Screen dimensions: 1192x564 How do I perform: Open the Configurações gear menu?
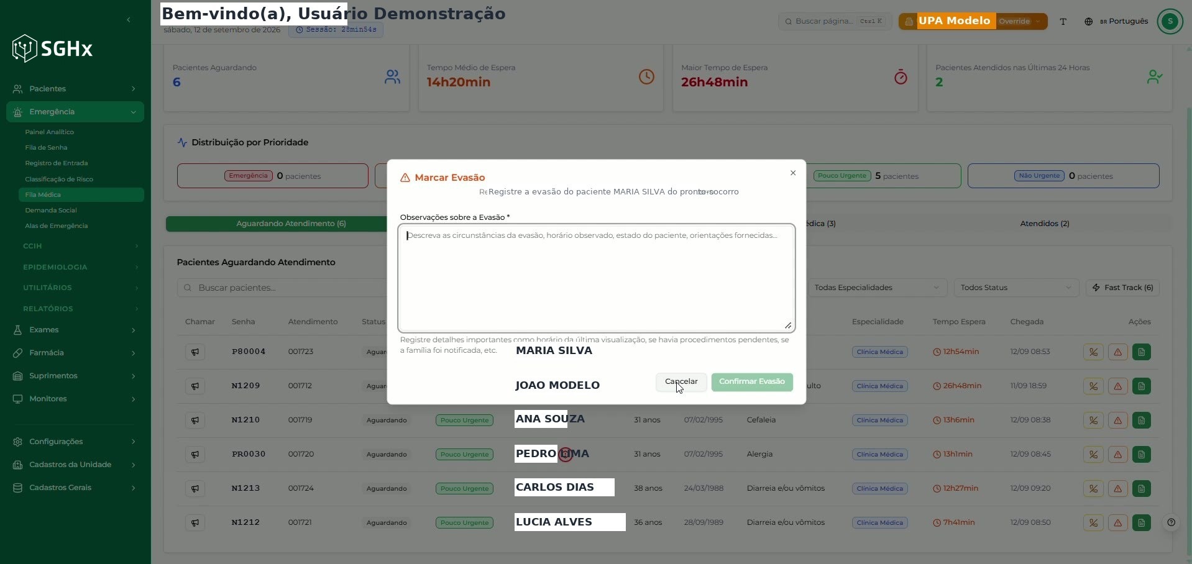[x=75, y=442]
